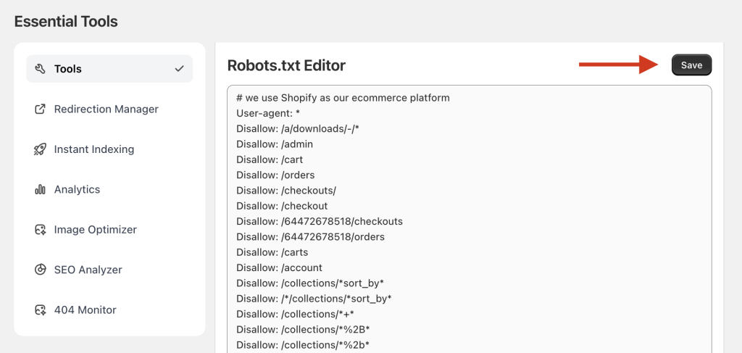The width and height of the screenshot is (742, 353).
Task: Click the wrench icon beside Tools
Action: 41,69
